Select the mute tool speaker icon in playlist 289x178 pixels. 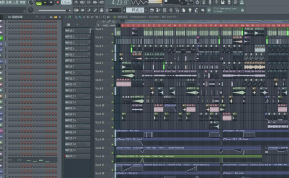coord(88,17)
